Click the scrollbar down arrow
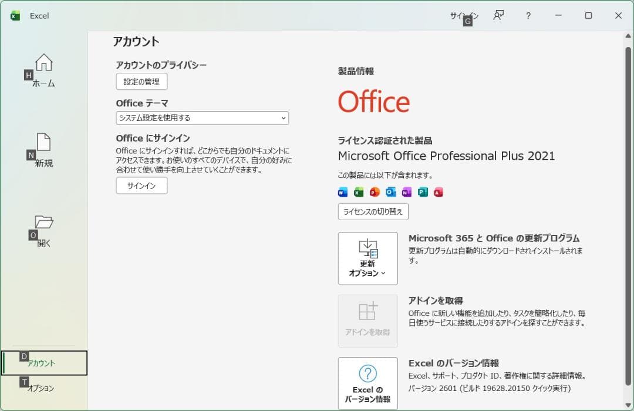 click(628, 405)
